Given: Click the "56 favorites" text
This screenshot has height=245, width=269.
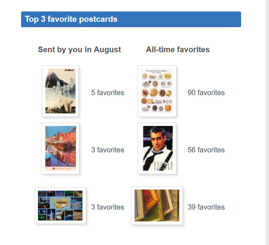Looking at the screenshot, I should [x=206, y=150].
